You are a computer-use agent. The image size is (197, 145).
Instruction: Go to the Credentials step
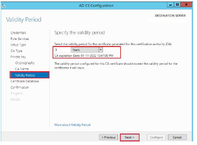18,33
